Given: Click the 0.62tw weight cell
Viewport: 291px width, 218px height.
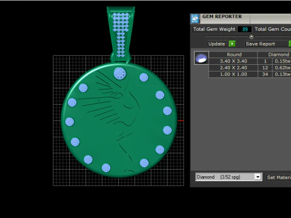Looking at the screenshot, I should 282,68.
